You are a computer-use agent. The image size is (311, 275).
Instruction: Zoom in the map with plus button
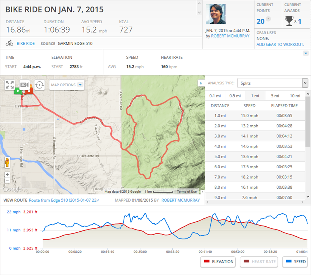7,175
